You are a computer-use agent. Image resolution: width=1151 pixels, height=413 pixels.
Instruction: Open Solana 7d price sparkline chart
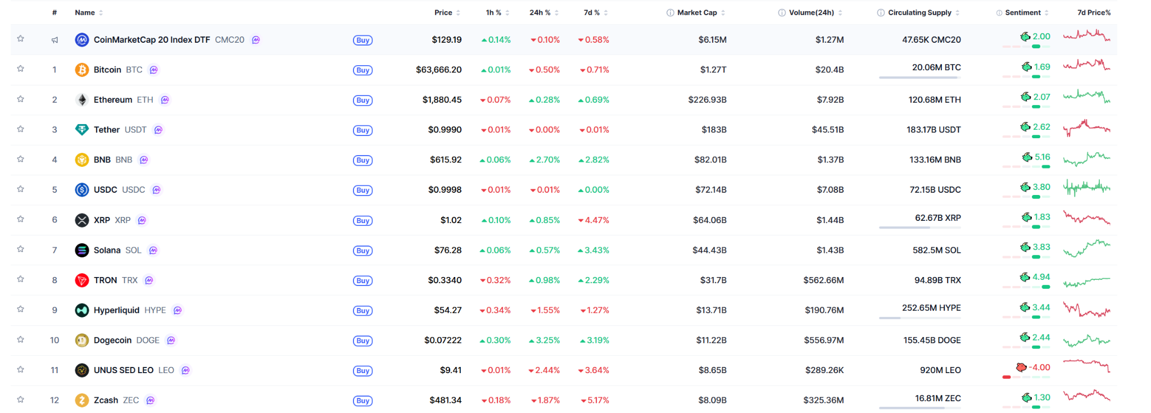coord(1086,248)
